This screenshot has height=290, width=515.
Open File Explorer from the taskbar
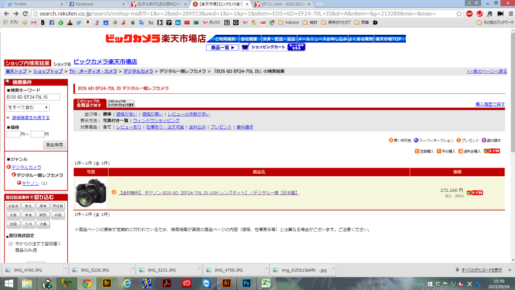(x=27, y=283)
